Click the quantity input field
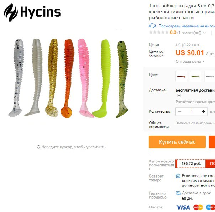This screenshot has height=212, width=215. tap(192, 112)
